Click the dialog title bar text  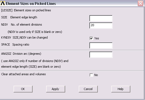click(x=31, y=4)
